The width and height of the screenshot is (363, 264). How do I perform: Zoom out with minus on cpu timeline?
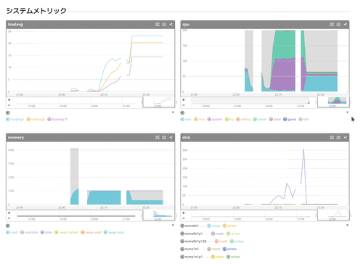coord(184,105)
